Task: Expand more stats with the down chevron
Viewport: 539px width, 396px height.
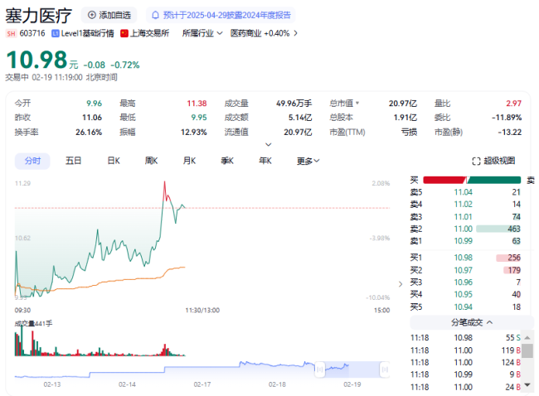Action: (x=269, y=145)
